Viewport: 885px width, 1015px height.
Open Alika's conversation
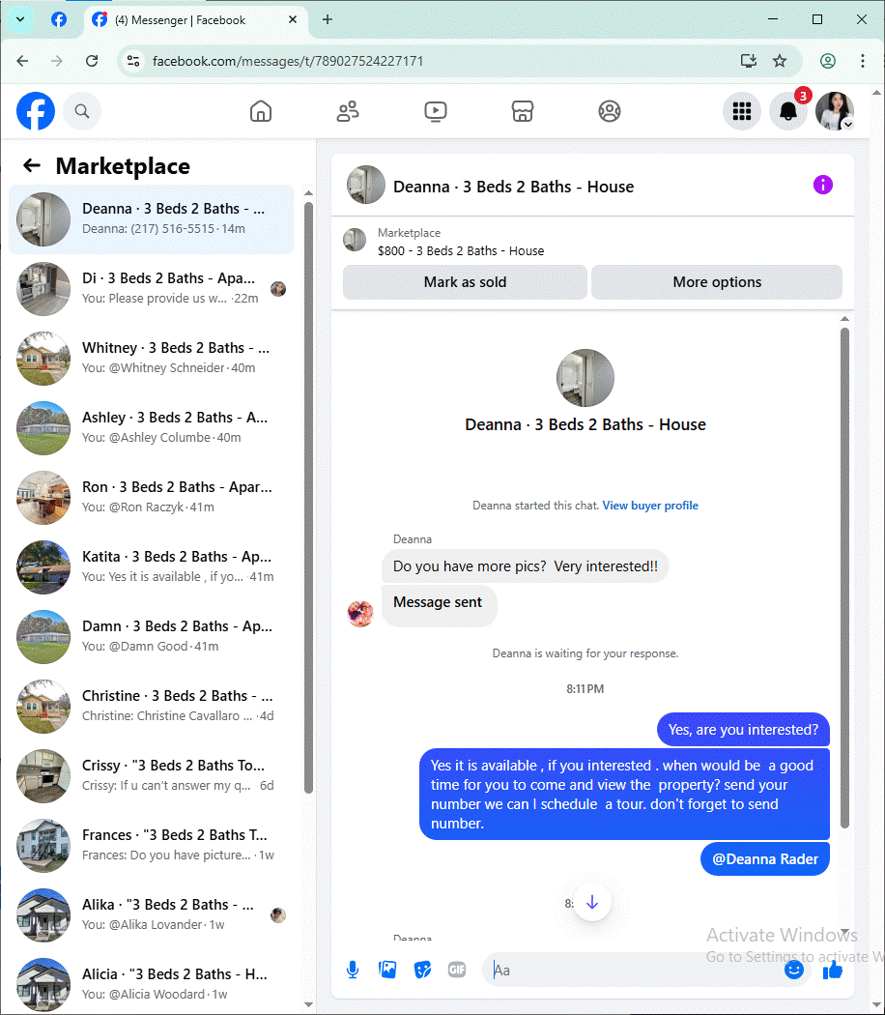[x=152, y=915]
